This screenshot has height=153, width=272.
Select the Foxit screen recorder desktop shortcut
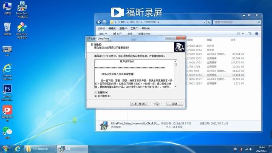pyautogui.click(x=7, y=113)
